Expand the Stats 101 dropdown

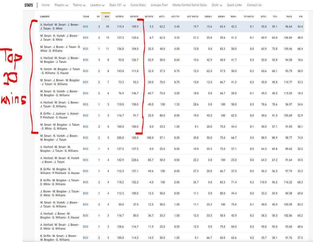(x=117, y=5)
